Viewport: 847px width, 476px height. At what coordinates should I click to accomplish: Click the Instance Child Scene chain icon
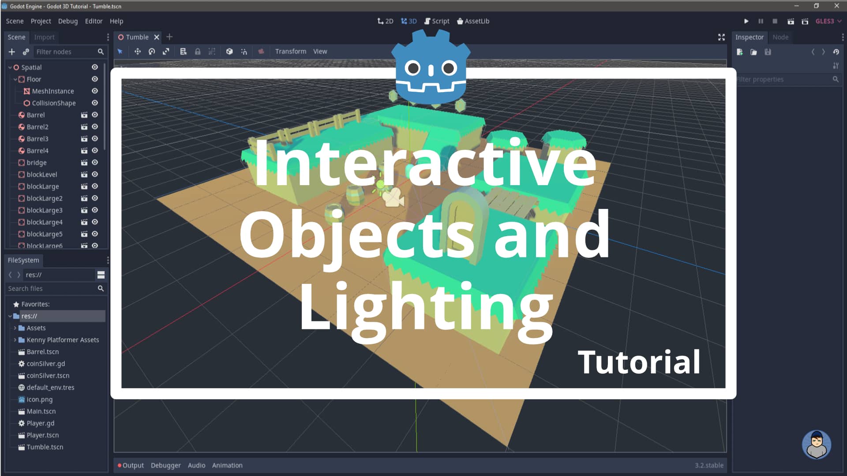click(x=26, y=52)
